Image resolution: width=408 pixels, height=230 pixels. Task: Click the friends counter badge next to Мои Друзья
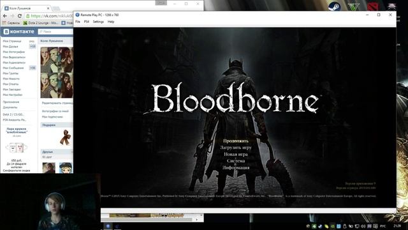point(33,47)
